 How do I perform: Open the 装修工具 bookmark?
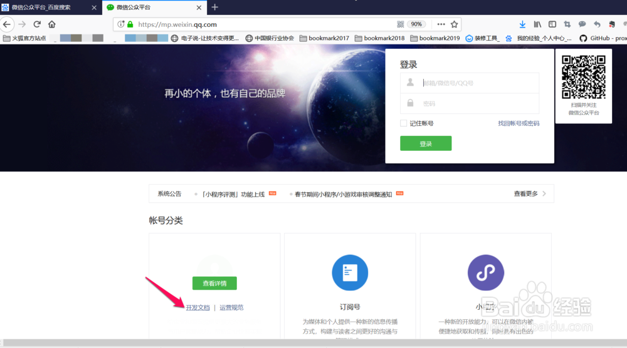click(482, 38)
